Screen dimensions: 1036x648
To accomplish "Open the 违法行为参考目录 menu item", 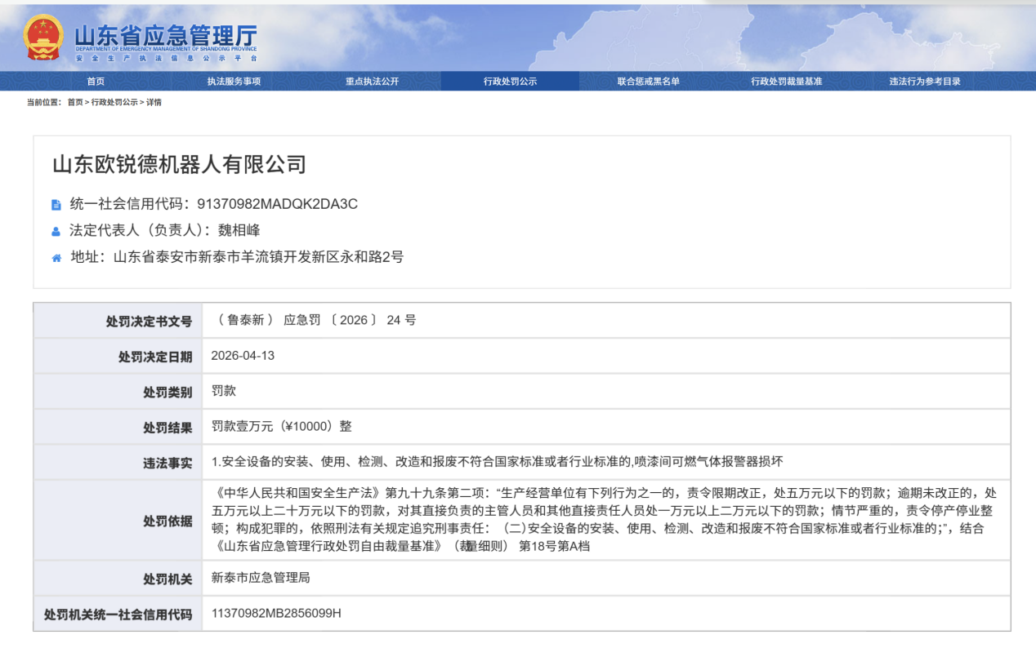I will (925, 82).
